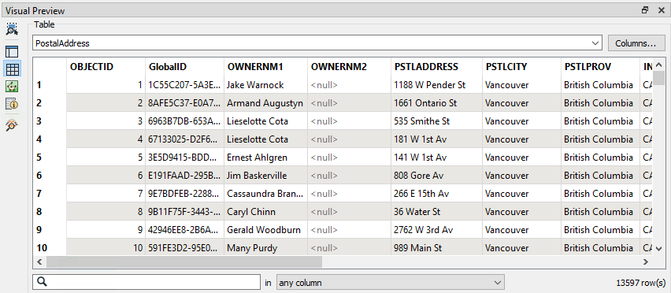Select the GlobalID cell 'E191FAAD-295B…'

[x=185, y=176]
